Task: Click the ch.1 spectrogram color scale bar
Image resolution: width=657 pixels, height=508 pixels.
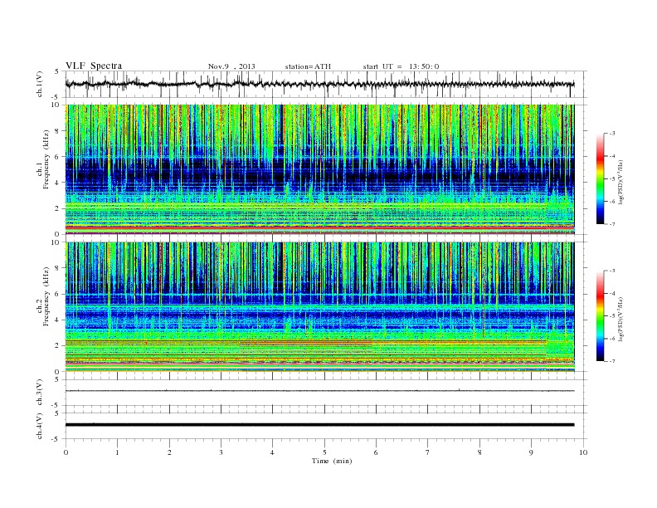Action: pyautogui.click(x=600, y=178)
